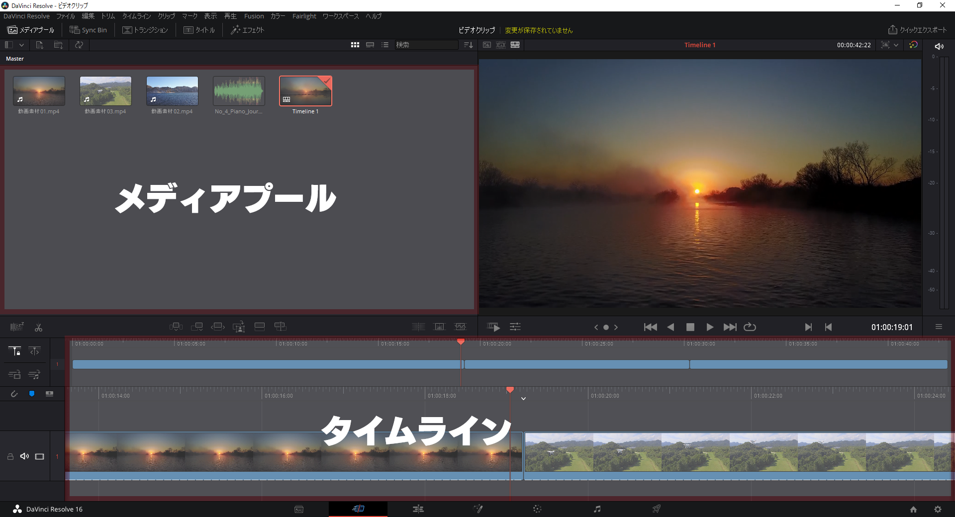Open the Media page icon in the bottom bar
Image resolution: width=955 pixels, height=517 pixels.
tap(299, 509)
